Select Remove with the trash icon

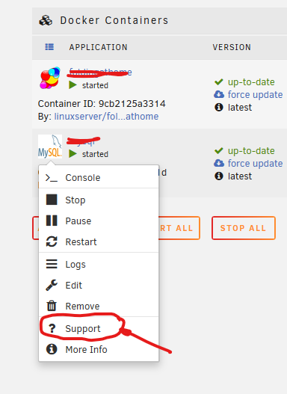coord(99,306)
